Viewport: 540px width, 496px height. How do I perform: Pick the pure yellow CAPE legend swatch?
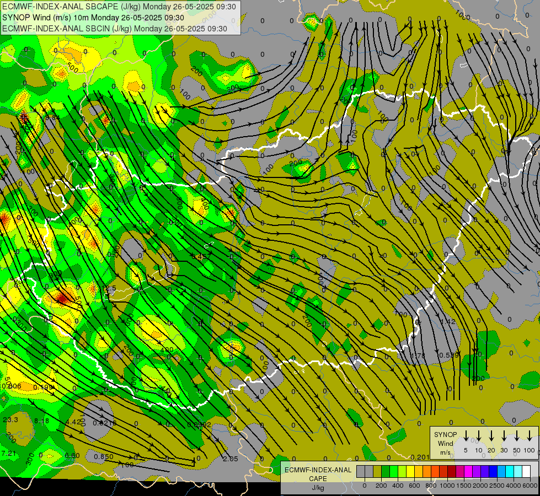point(410,472)
